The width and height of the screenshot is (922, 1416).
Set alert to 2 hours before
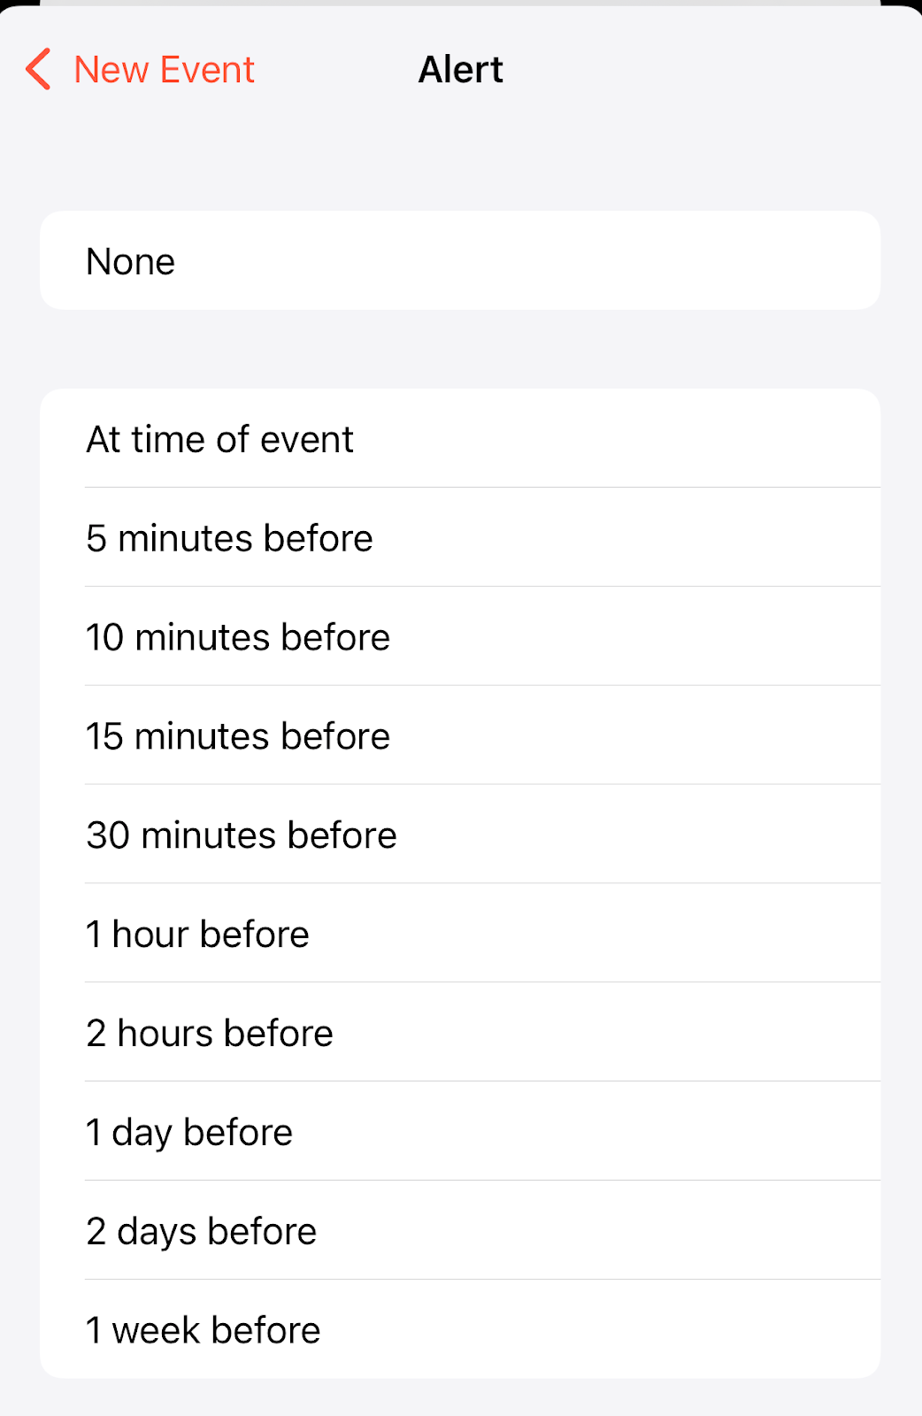[460, 1034]
